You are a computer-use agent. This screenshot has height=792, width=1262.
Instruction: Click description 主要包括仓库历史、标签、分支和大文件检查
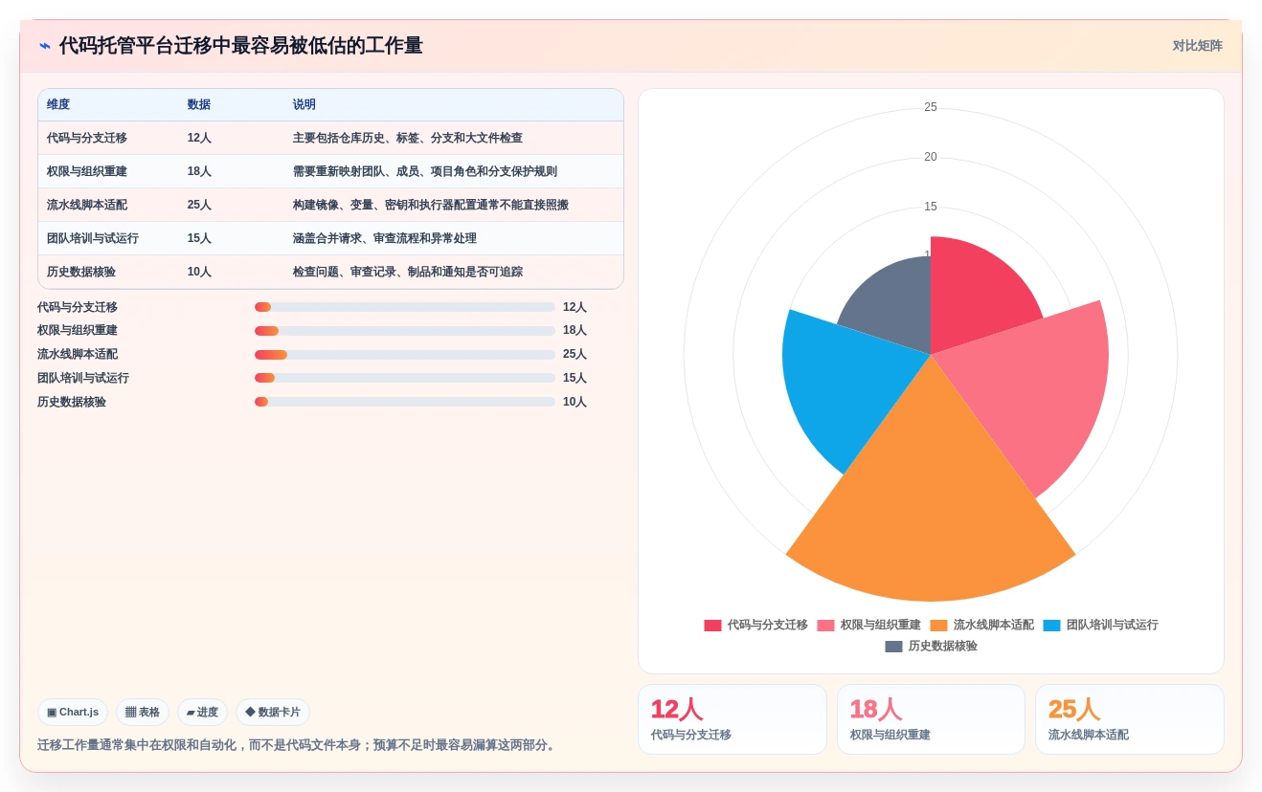point(408,138)
